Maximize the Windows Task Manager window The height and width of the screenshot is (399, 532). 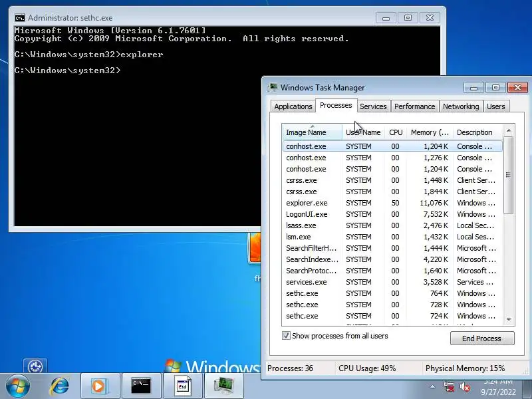tap(495, 88)
